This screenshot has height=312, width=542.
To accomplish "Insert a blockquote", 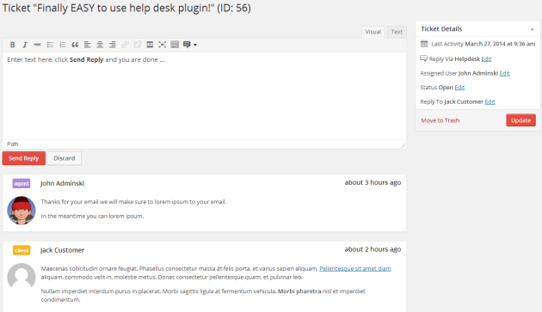I will coord(75,45).
